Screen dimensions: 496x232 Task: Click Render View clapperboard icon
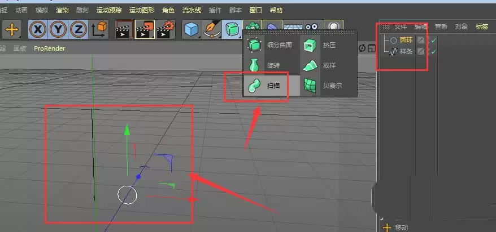pos(125,30)
